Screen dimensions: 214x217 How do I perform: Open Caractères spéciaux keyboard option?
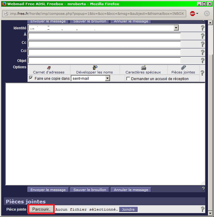[143, 70]
